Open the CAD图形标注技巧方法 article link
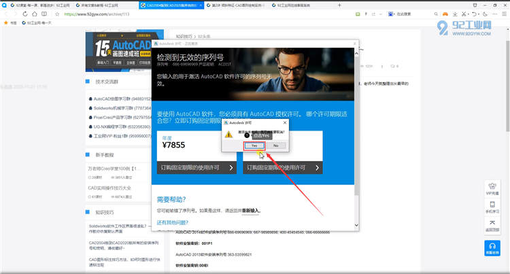This screenshot has height=274, width=510. pyautogui.click(x=124, y=262)
